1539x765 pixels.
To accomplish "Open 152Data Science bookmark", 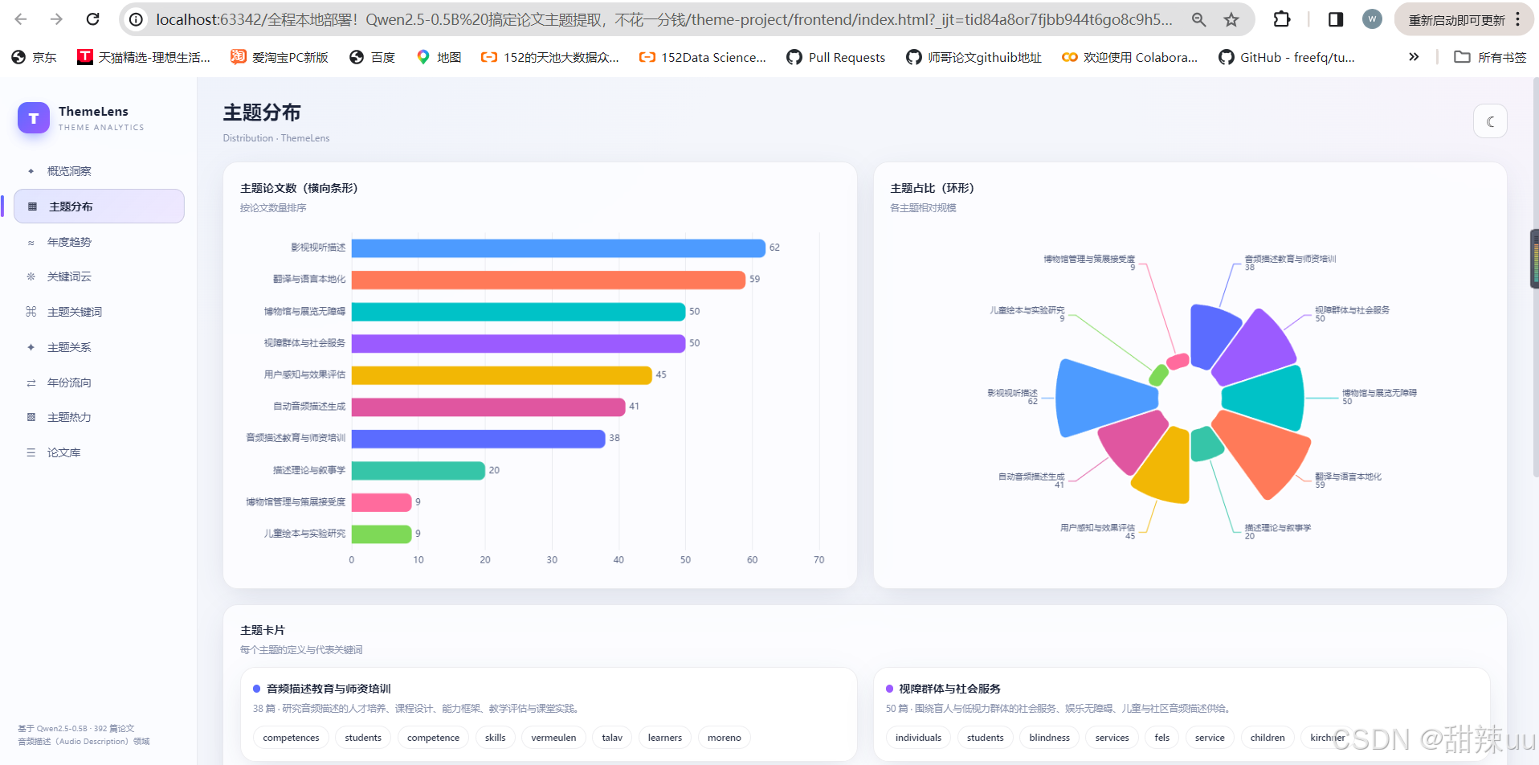I will [703, 57].
